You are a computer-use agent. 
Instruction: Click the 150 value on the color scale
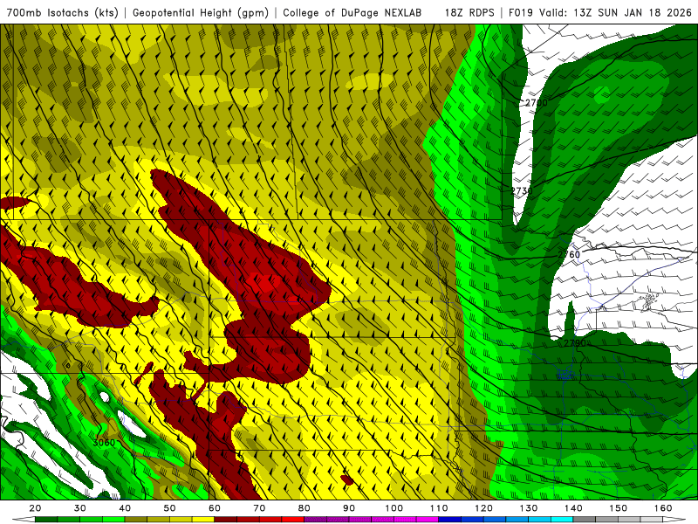click(x=618, y=508)
